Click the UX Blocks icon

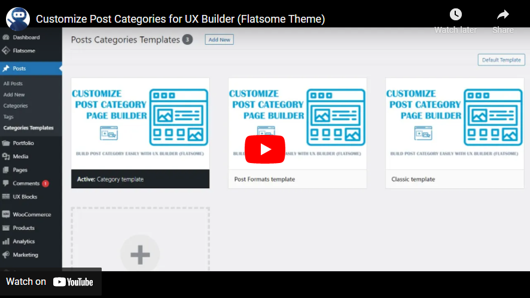coord(6,196)
